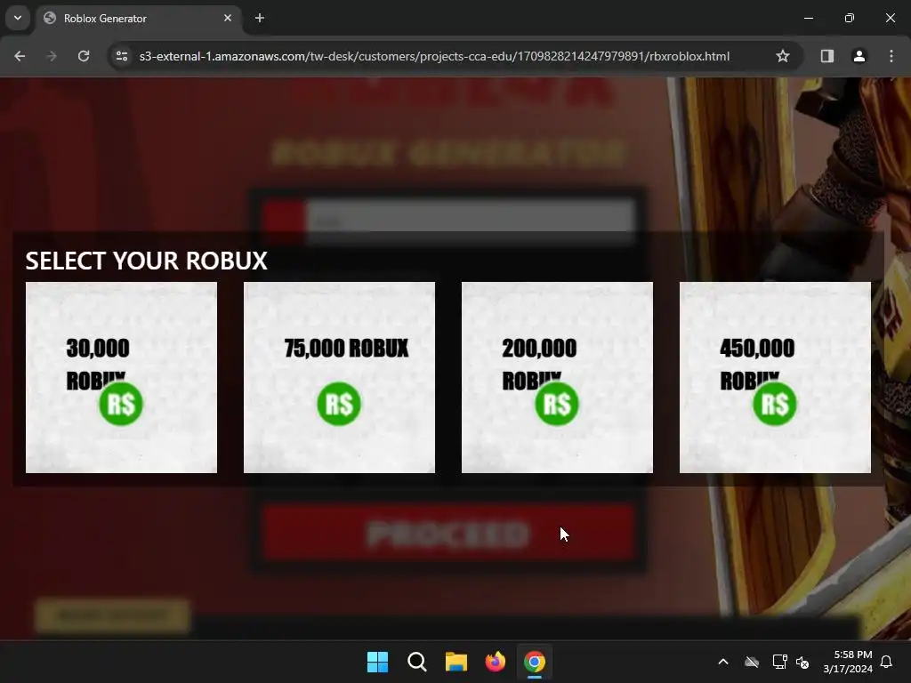Open network status tray icon
The image size is (911, 683).
tap(779, 662)
